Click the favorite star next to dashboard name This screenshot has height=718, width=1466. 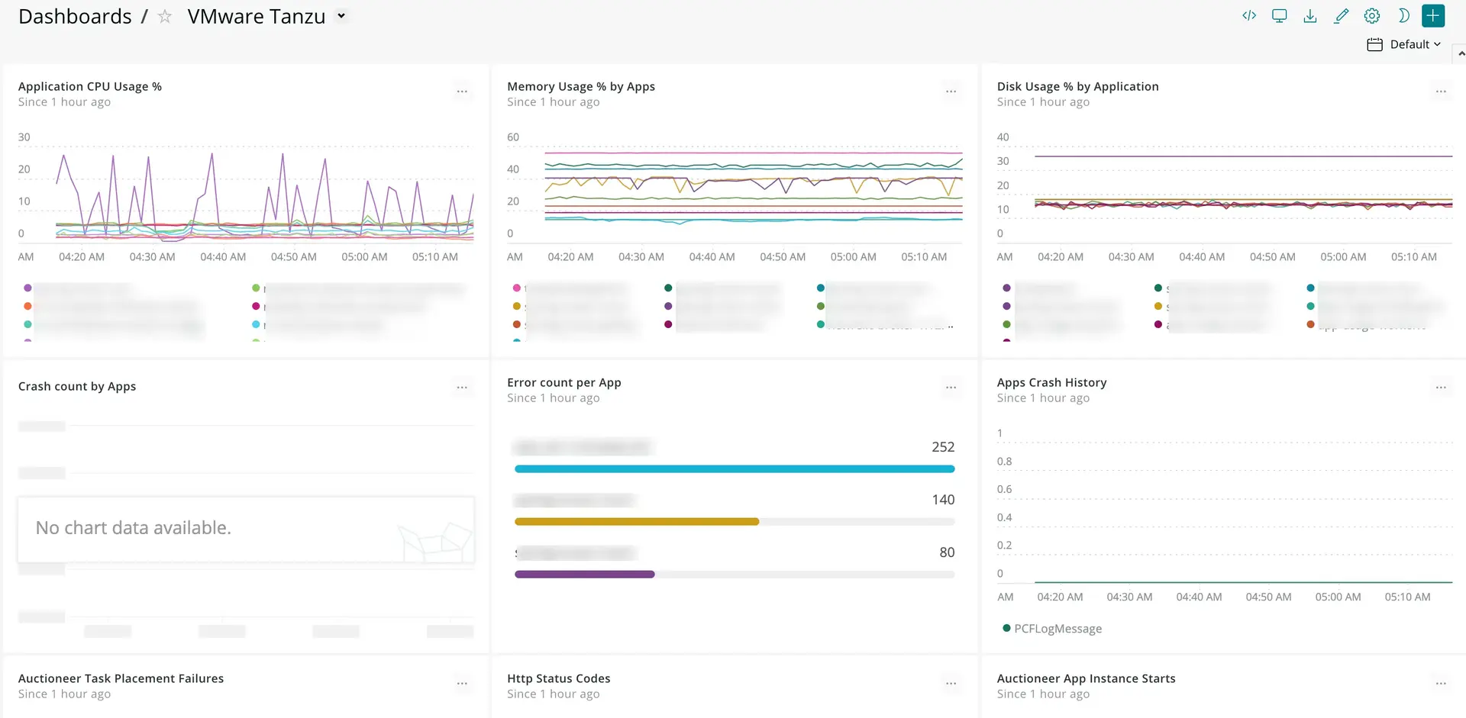click(x=165, y=17)
